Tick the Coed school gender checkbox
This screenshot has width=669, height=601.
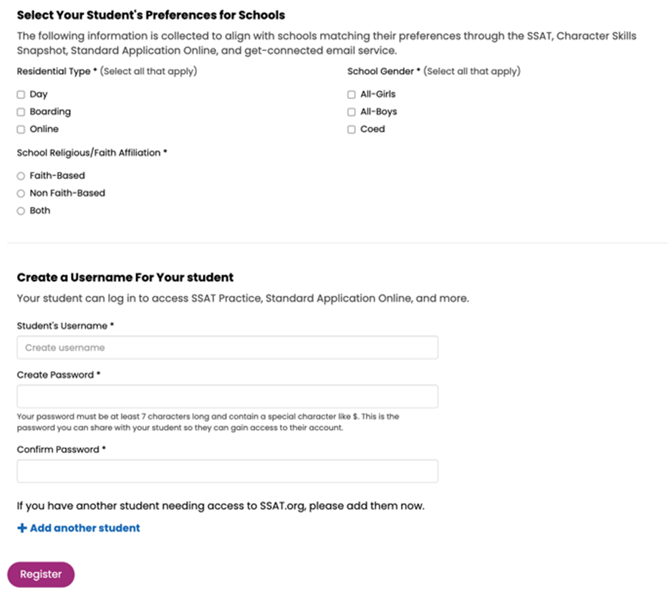coord(351,130)
